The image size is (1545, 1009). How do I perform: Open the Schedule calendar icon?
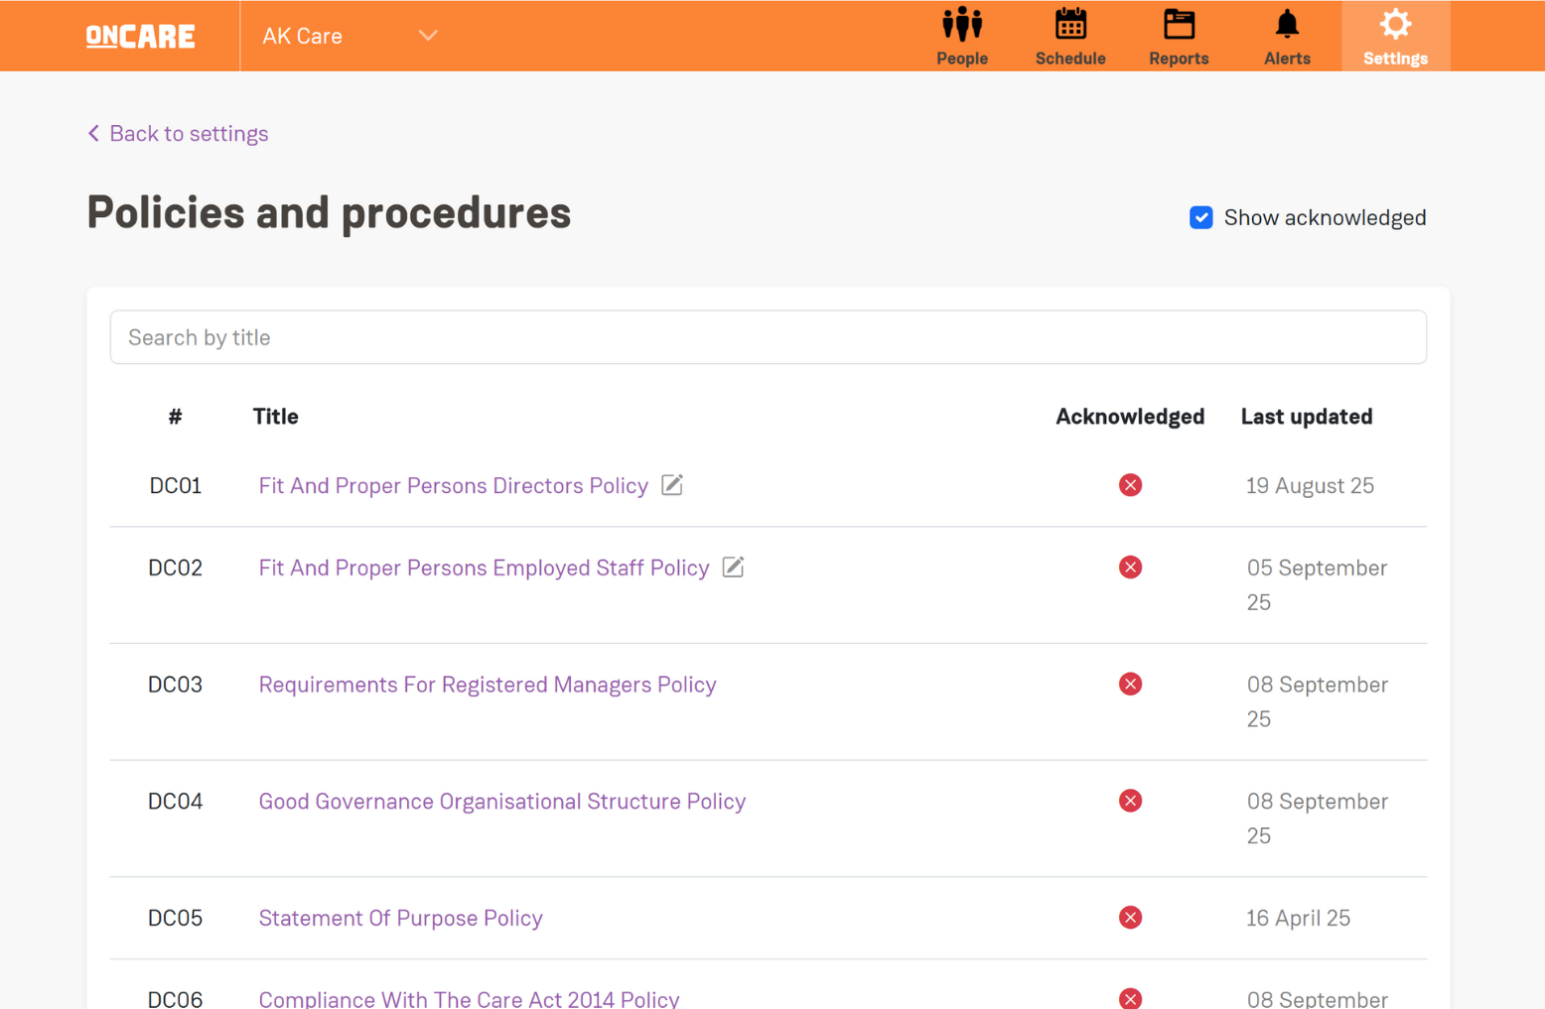coord(1069,25)
